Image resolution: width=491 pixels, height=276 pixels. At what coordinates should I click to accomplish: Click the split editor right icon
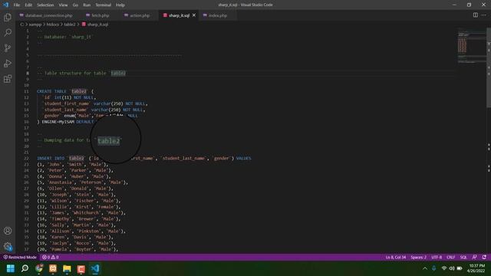pyautogui.click(x=476, y=15)
